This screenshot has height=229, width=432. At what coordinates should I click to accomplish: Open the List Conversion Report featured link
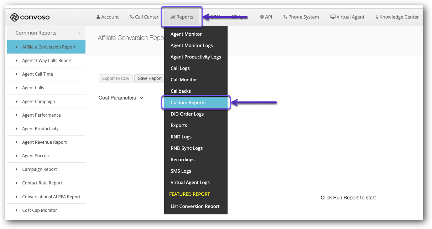click(195, 207)
